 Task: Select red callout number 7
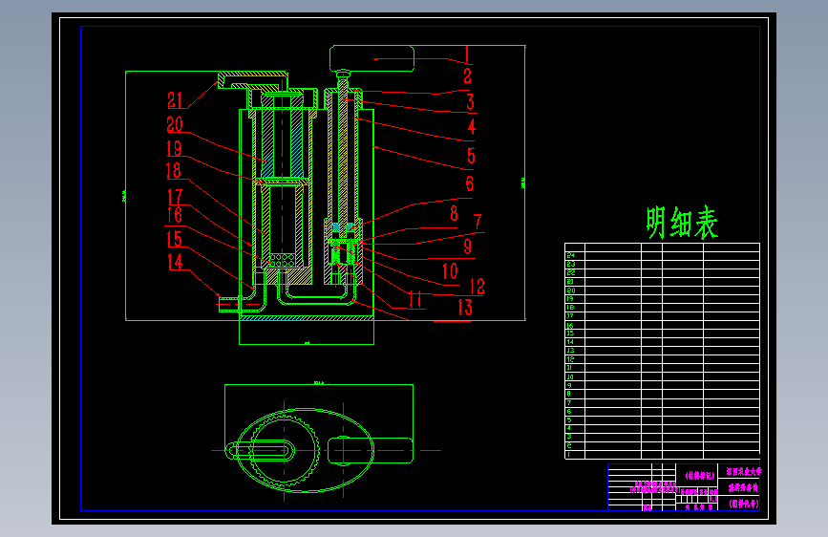tap(478, 222)
